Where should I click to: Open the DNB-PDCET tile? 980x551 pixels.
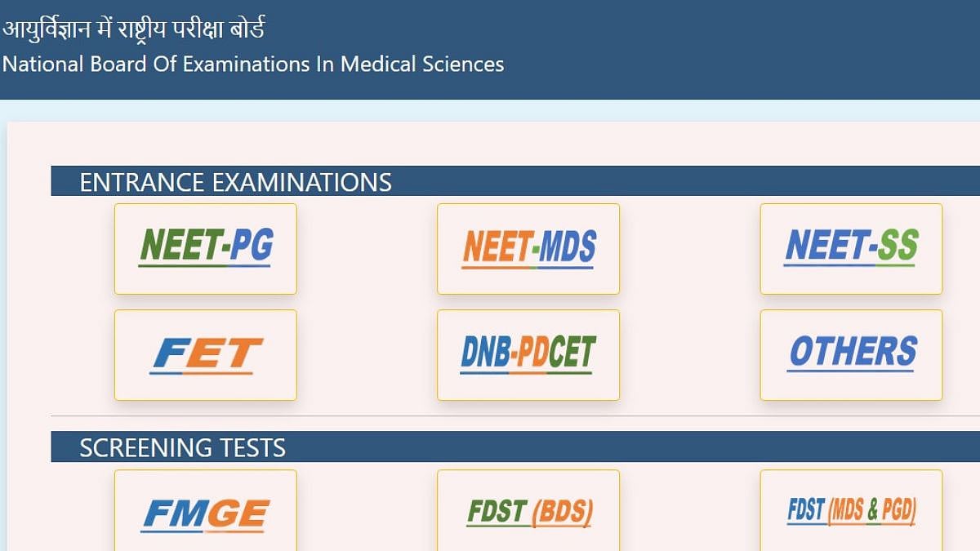528,355
